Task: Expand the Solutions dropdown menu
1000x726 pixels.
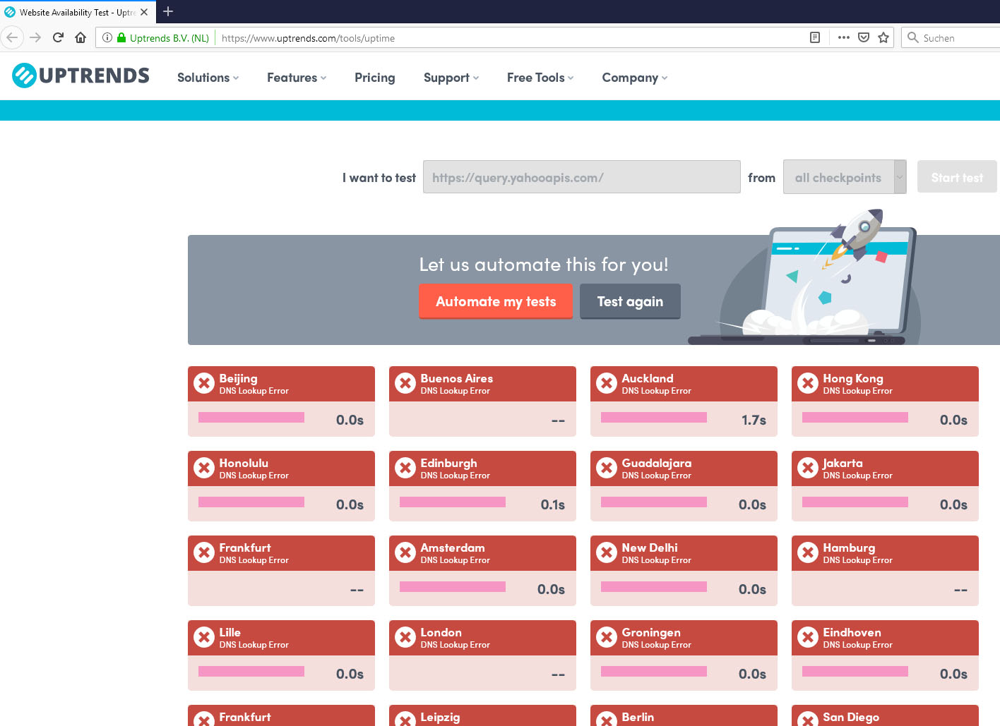Action: (x=208, y=78)
